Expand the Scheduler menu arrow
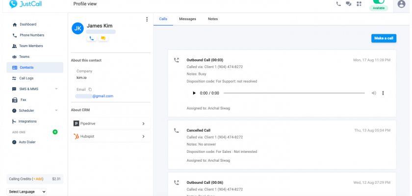The width and height of the screenshot is (412, 196). tap(56, 110)
